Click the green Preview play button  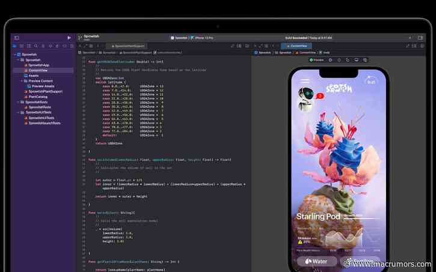coord(316,60)
